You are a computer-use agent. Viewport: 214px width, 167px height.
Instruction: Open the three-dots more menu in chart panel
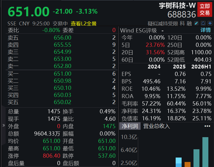207,126
